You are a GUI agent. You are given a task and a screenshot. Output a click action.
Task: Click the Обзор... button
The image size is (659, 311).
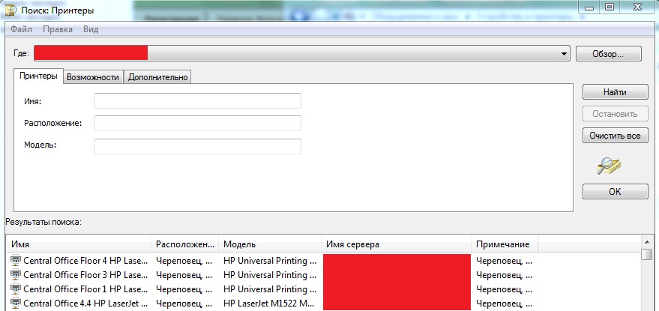tap(609, 54)
